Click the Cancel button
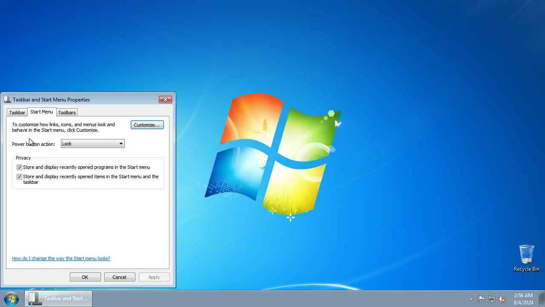 tap(120, 277)
